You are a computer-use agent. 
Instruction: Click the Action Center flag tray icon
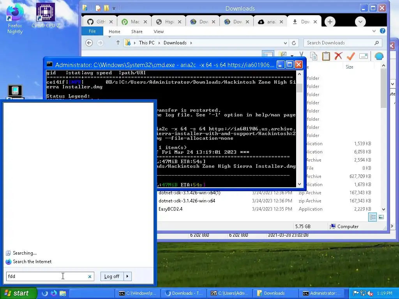[356, 294]
